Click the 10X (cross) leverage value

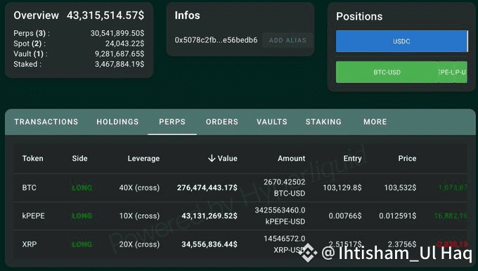[139, 216]
